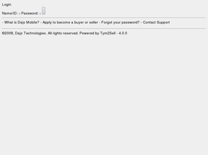Click the divider line above the links
Screen dimensions: 208x155
click(104, 18)
